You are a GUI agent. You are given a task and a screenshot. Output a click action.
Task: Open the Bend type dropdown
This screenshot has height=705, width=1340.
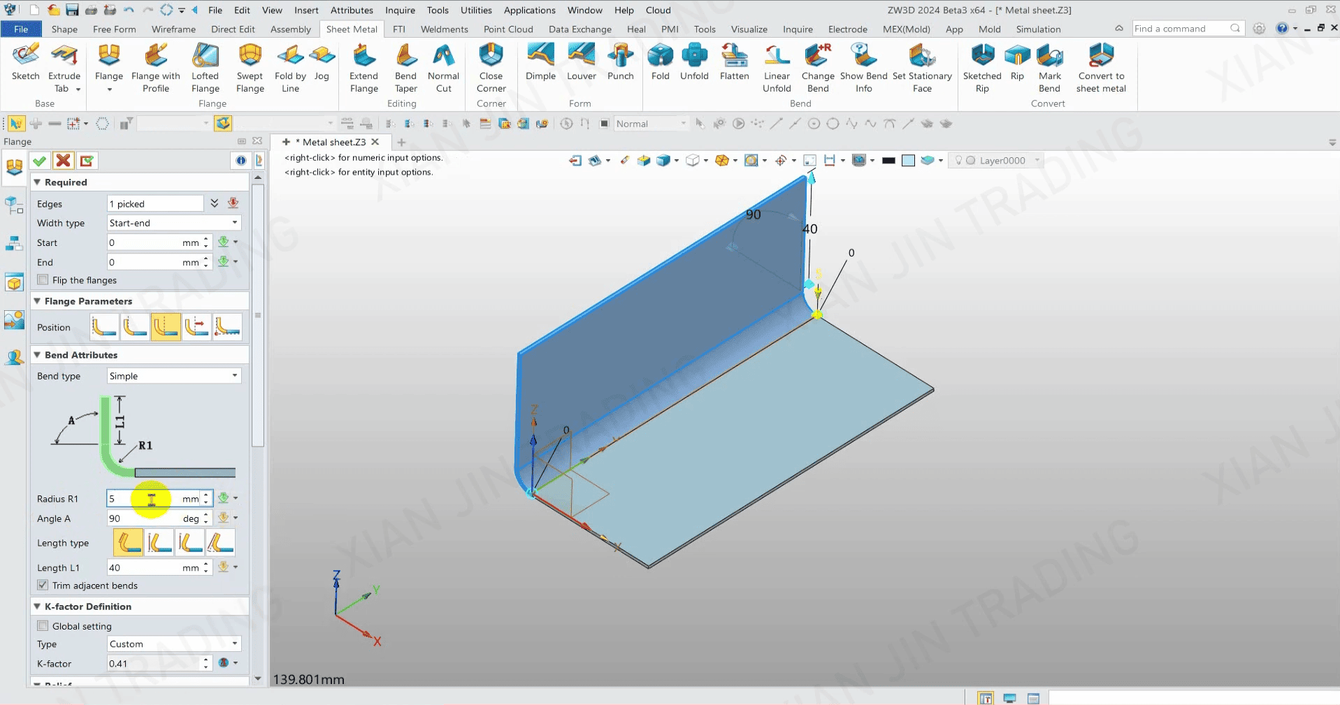pyautogui.click(x=173, y=376)
